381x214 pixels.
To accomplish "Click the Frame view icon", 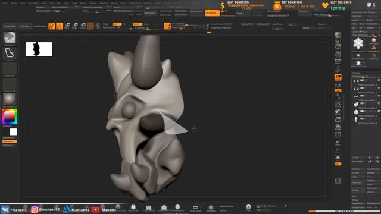I will pyautogui.click(x=338, y=105).
